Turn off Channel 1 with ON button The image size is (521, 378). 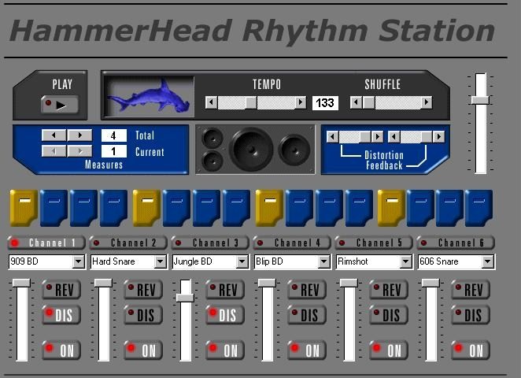pyautogui.click(x=61, y=350)
